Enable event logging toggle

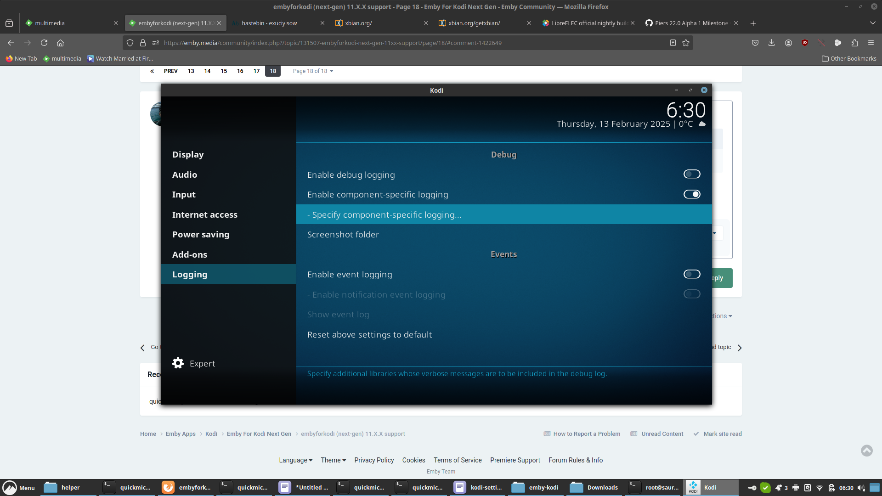point(691,274)
